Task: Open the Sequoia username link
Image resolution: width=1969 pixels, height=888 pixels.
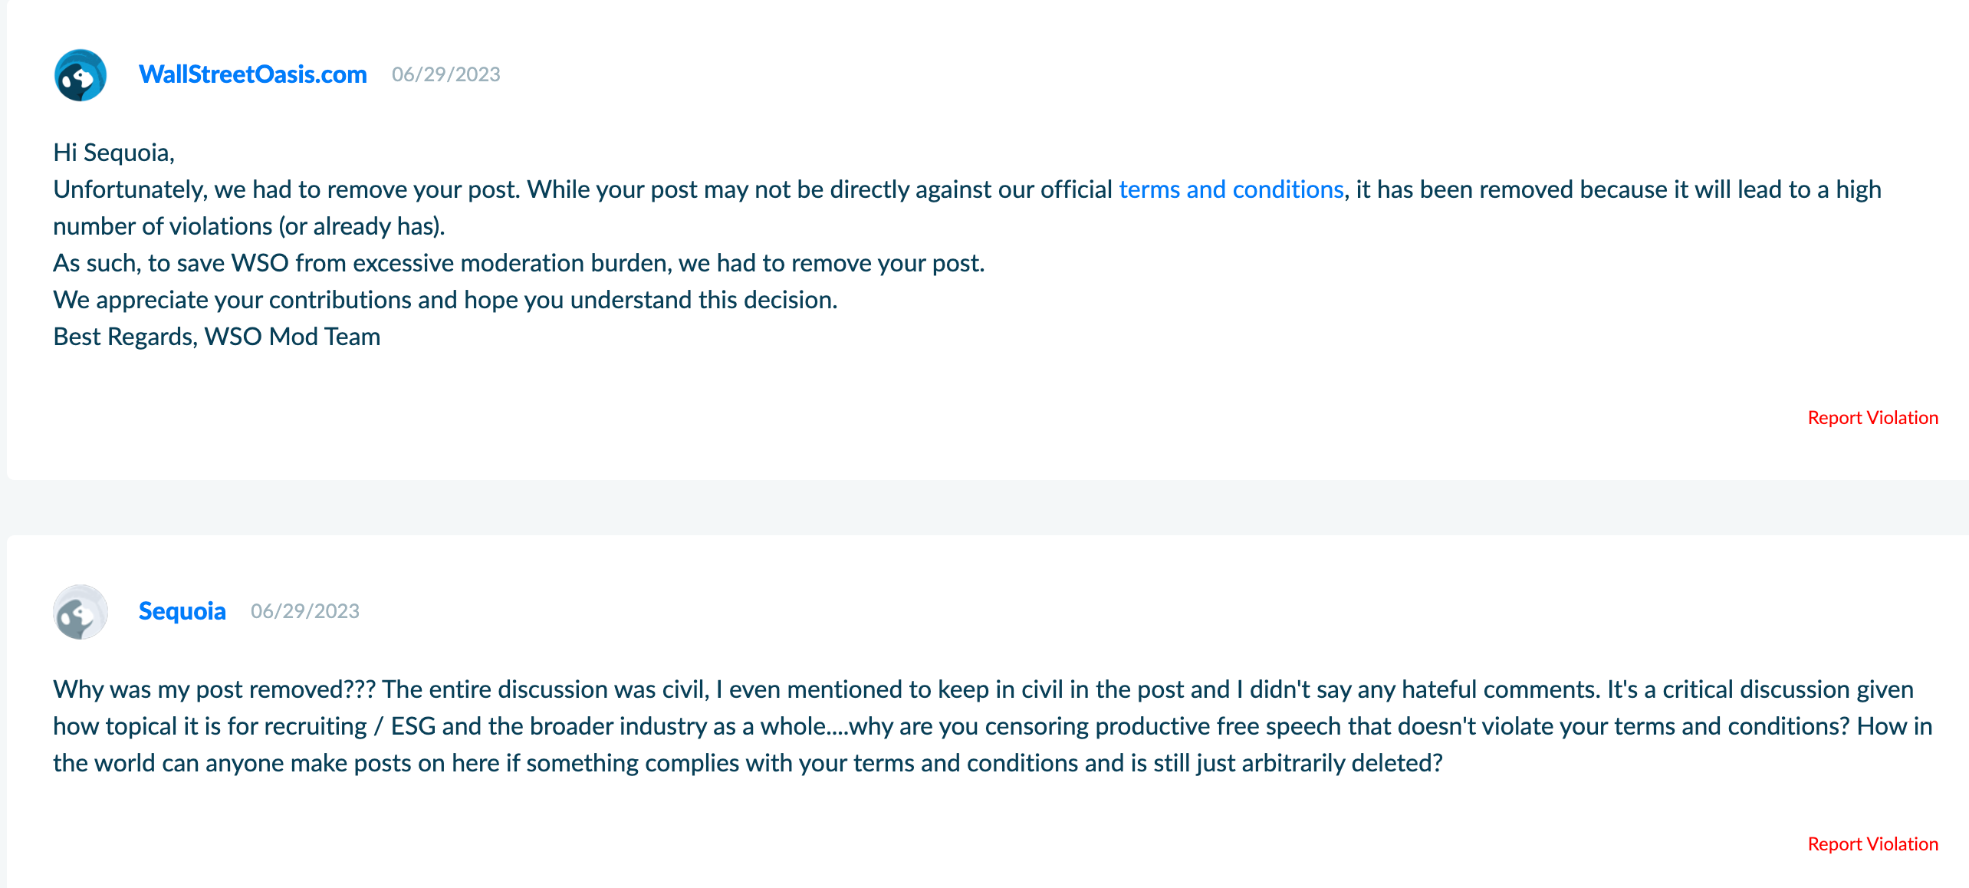Action: (182, 611)
